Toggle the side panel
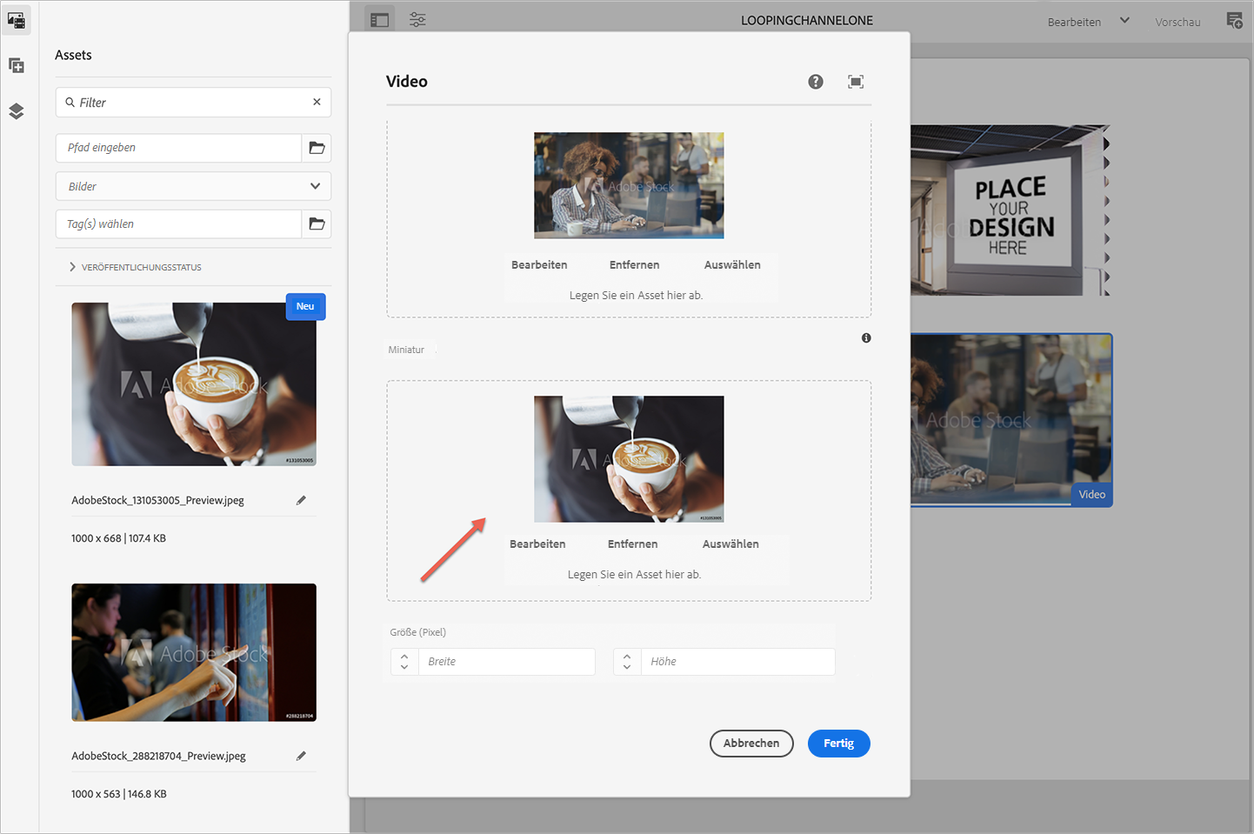The image size is (1254, 834). pyautogui.click(x=380, y=20)
